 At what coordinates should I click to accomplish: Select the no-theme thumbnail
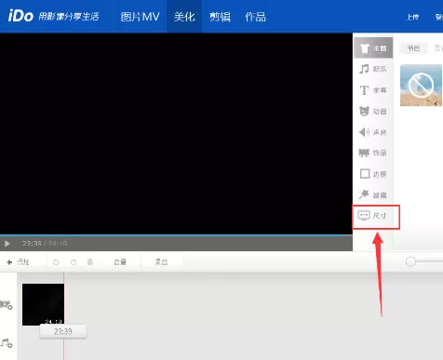(421, 85)
